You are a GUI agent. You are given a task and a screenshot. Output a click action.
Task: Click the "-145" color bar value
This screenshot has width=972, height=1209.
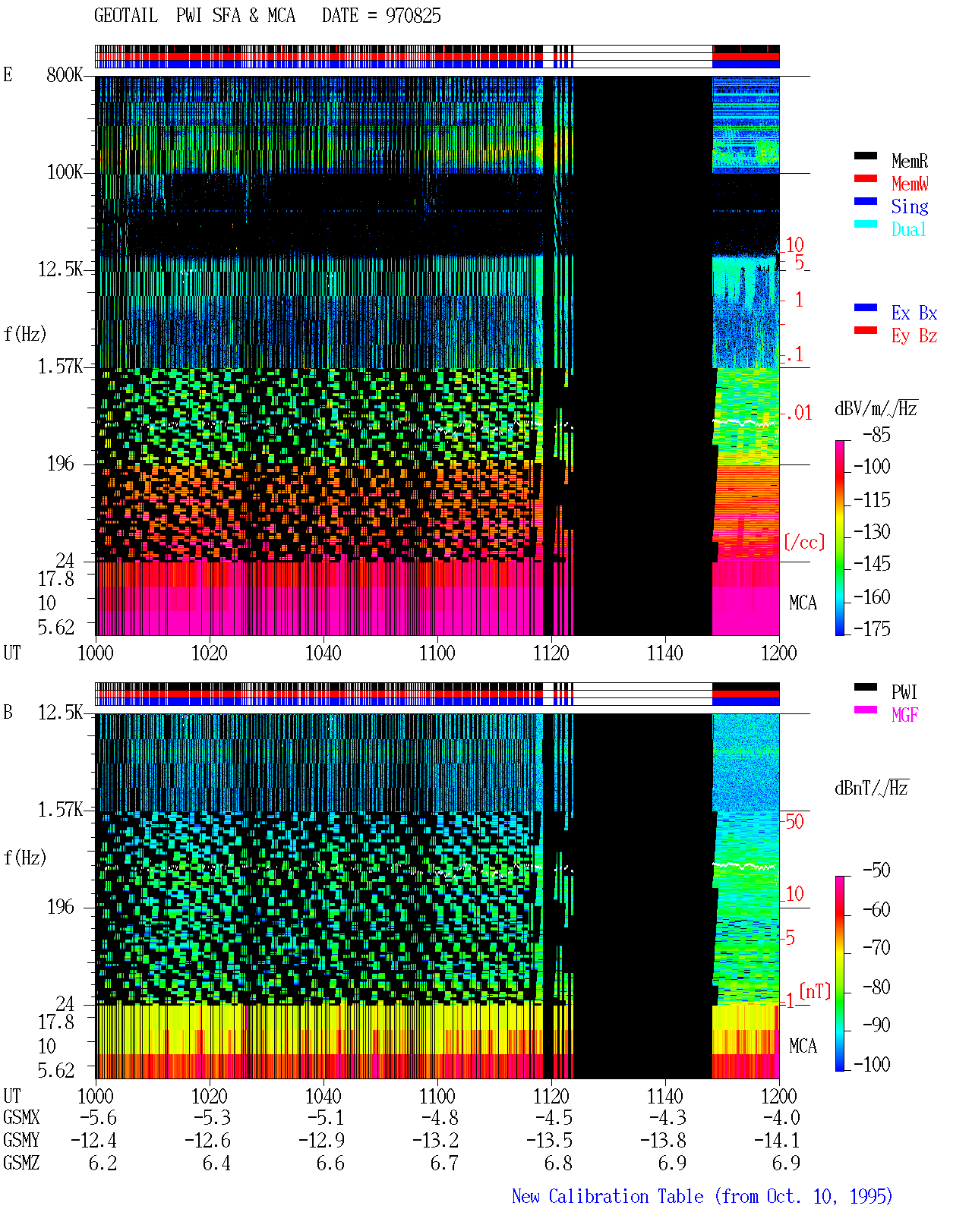coord(872,563)
